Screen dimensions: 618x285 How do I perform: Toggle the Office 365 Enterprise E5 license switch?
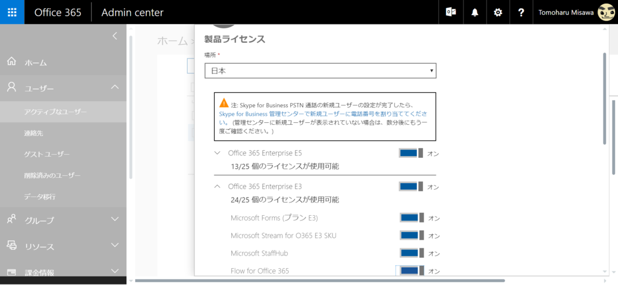coord(410,154)
